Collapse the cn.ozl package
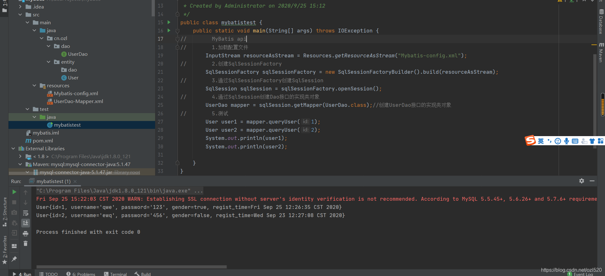 42,38
